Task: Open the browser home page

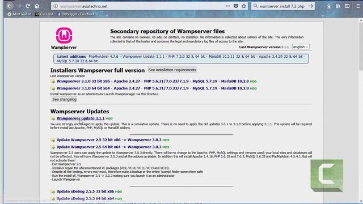Action: tap(37, 6)
